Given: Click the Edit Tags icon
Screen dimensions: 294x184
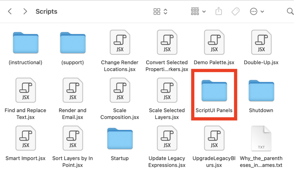Looking at the screenshot, I should click(x=235, y=11).
